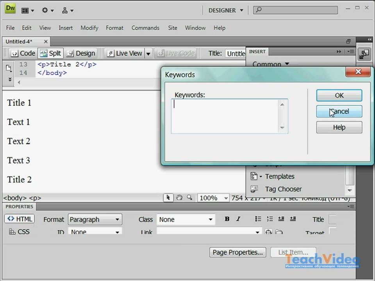Collapse the INSERT panel to icons

pyautogui.click(x=339, y=52)
